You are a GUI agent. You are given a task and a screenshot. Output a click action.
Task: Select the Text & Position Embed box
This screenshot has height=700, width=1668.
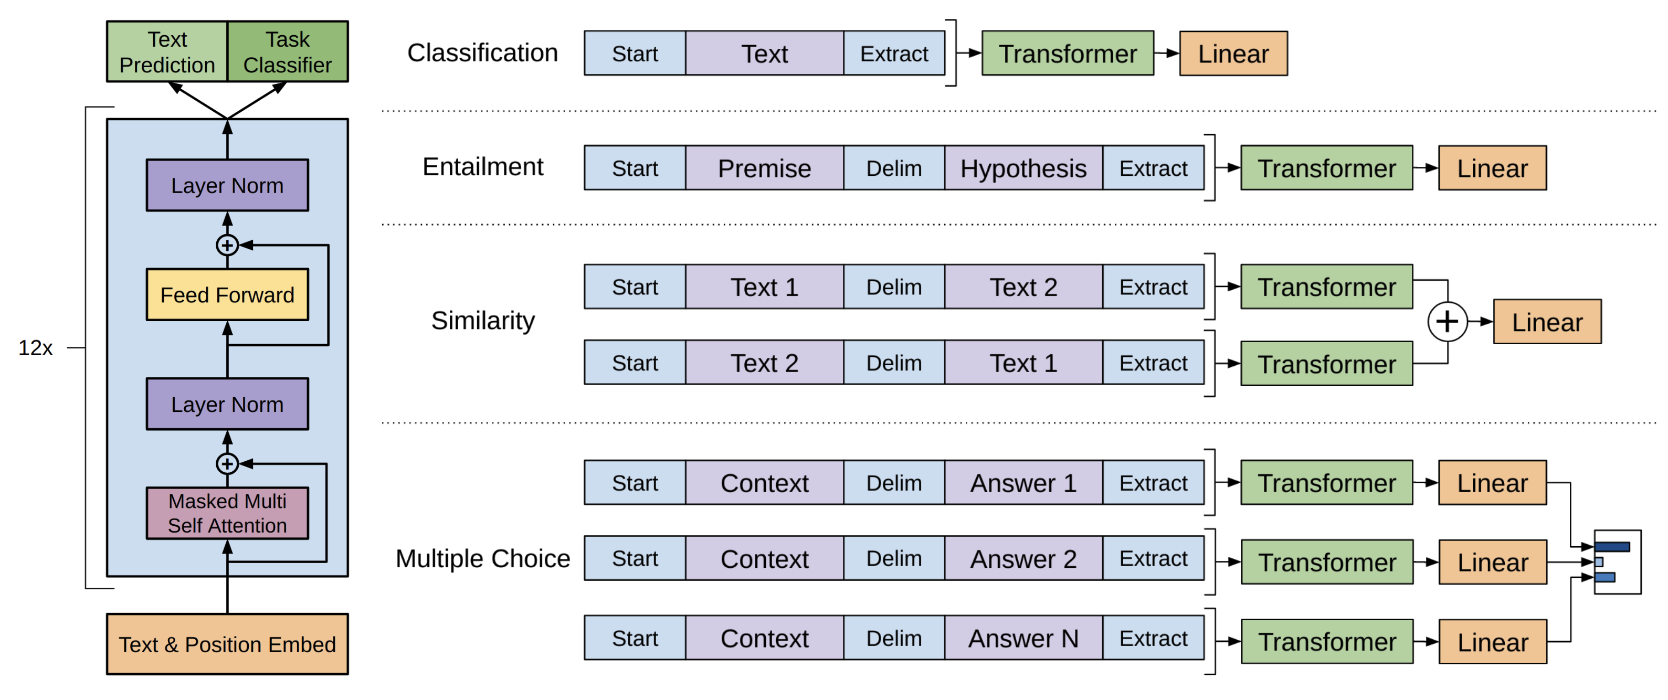click(x=227, y=644)
